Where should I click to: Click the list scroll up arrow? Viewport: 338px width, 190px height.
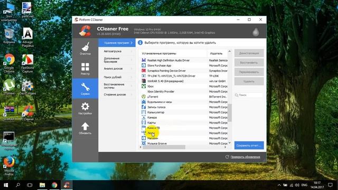click(x=230, y=52)
